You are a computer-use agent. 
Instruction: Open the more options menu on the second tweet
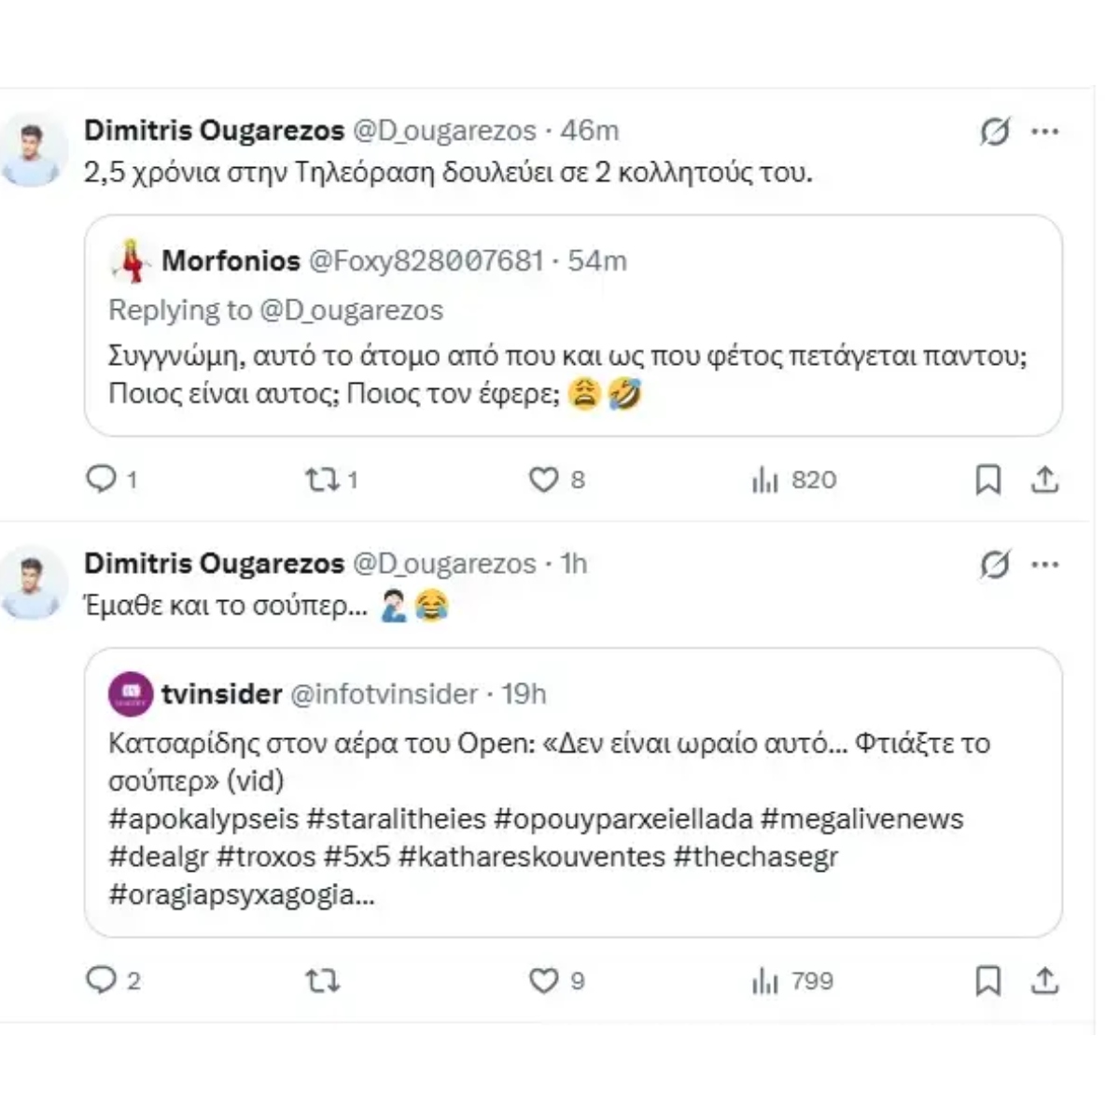click(1047, 564)
